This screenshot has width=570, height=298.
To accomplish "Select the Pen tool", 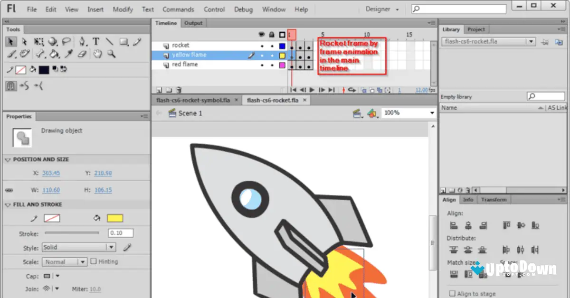I will (x=82, y=42).
